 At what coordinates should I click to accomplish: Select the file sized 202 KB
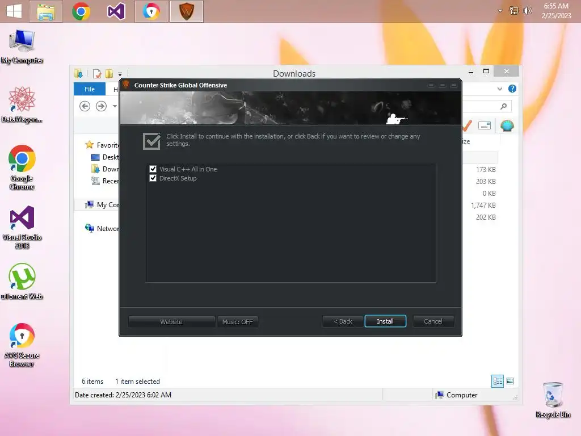(486, 217)
